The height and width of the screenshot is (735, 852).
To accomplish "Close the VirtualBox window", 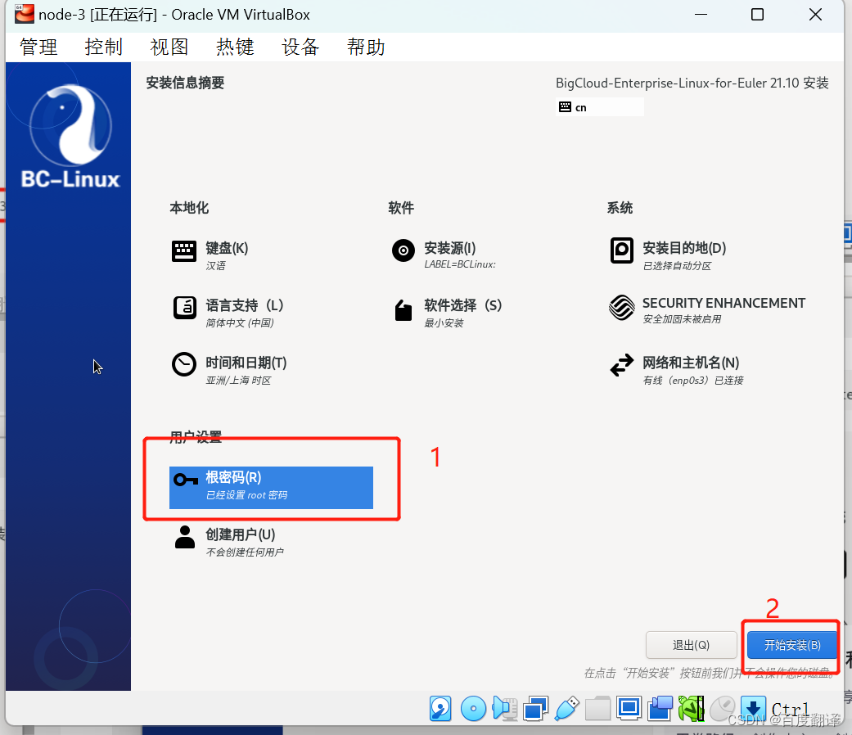I will [x=815, y=15].
